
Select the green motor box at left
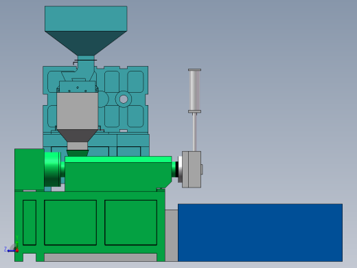click(x=30, y=169)
